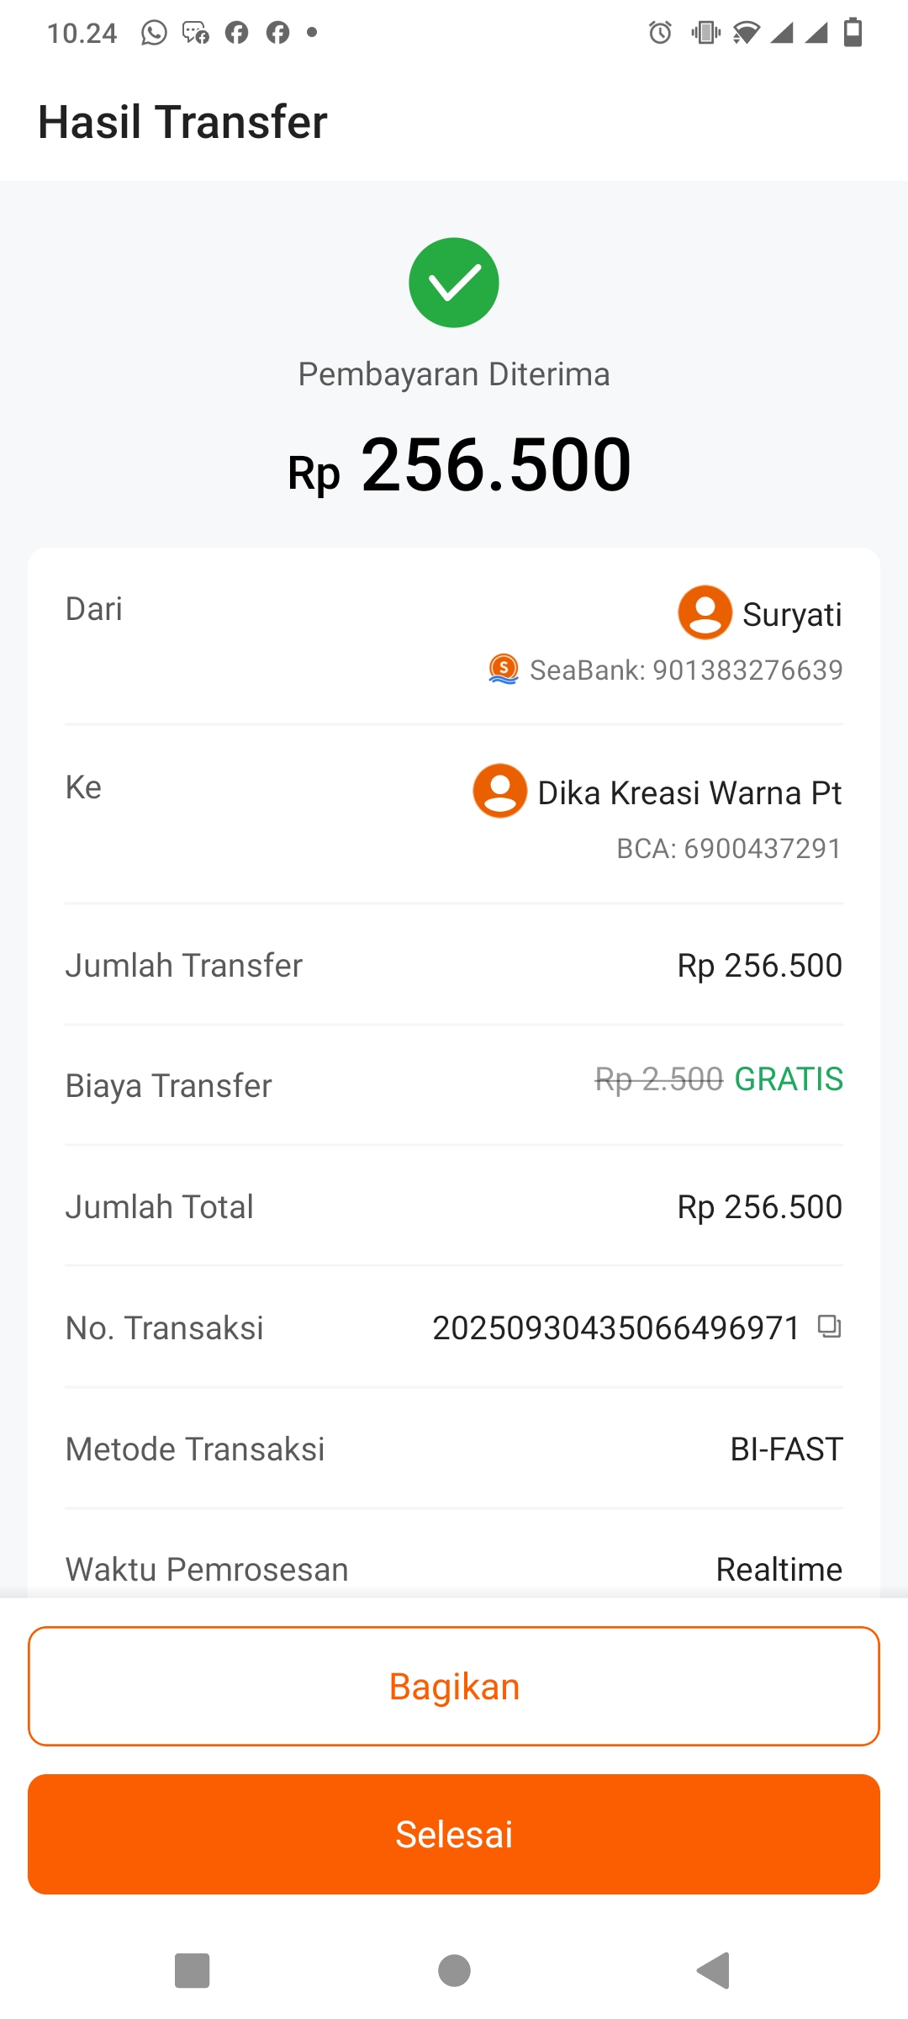Tap the Wi-Fi signal status icon

[x=746, y=33]
